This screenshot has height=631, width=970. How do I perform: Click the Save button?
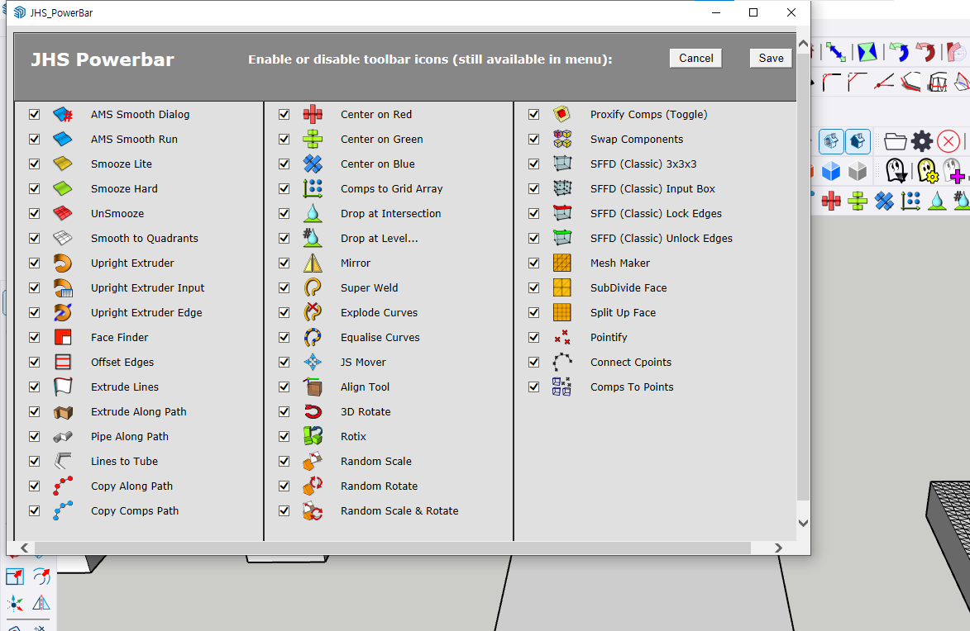pos(771,58)
